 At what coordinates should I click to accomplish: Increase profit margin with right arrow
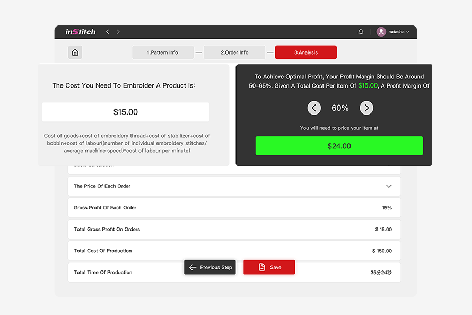(366, 108)
